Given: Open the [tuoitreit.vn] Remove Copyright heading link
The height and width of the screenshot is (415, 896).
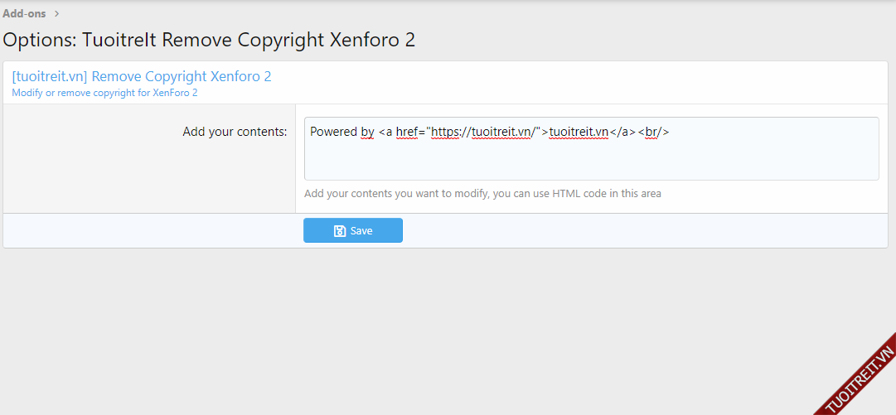Looking at the screenshot, I should tap(141, 76).
